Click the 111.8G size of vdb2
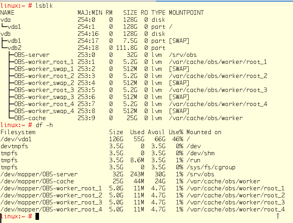Screen dimensions: 293x223 coord(127,48)
